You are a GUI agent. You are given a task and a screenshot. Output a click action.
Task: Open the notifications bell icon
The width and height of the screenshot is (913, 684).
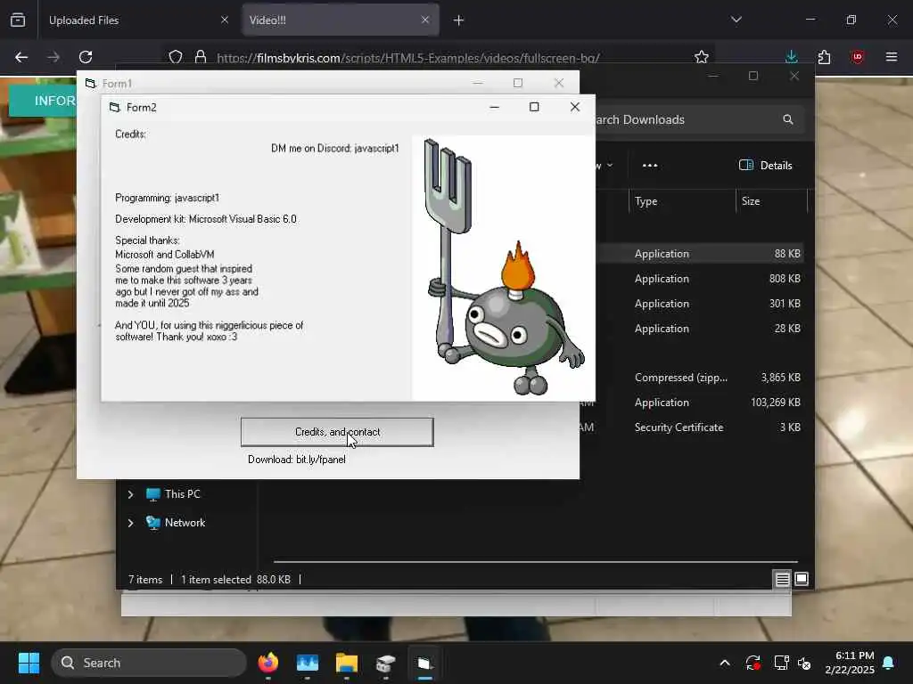pyautogui.click(x=889, y=663)
